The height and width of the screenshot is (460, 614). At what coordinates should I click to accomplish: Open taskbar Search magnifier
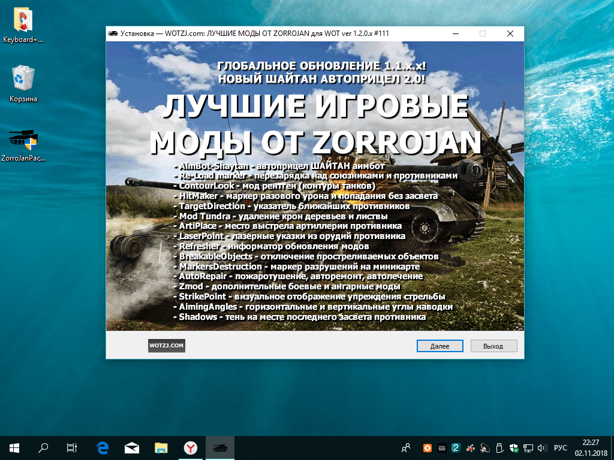click(43, 448)
